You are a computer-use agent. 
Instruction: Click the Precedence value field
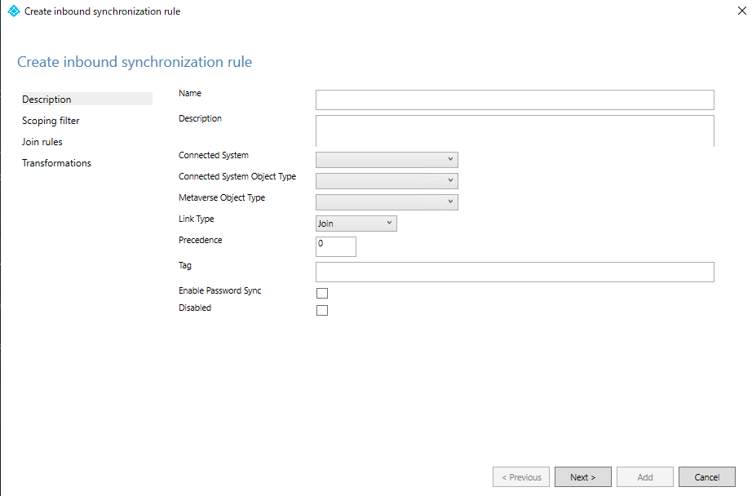pyautogui.click(x=336, y=246)
